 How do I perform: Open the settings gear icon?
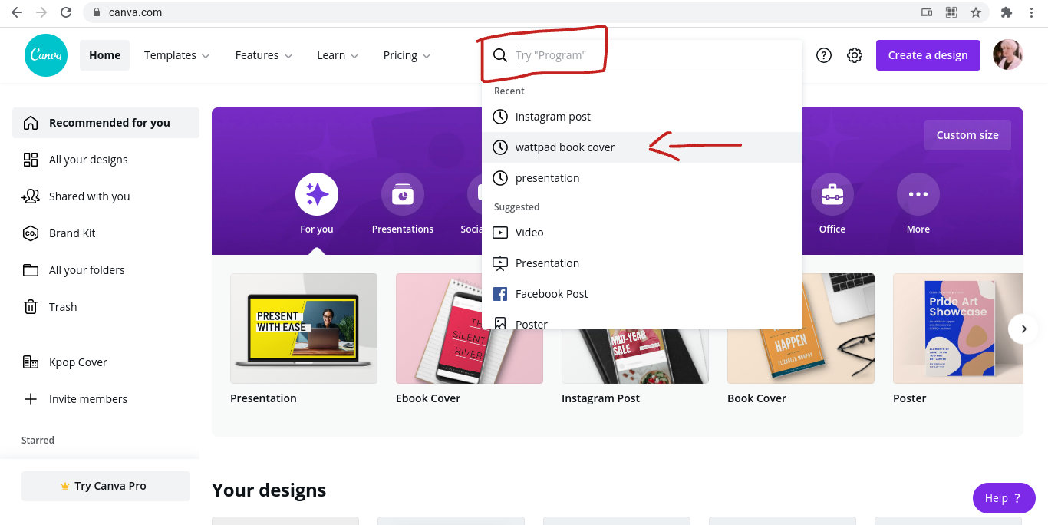pos(855,55)
